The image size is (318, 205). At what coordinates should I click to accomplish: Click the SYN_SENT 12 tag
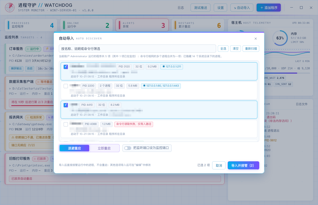tap(283, 84)
